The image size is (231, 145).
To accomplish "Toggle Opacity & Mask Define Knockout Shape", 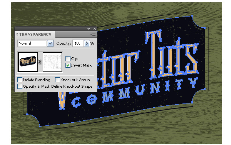I will [x=20, y=86].
